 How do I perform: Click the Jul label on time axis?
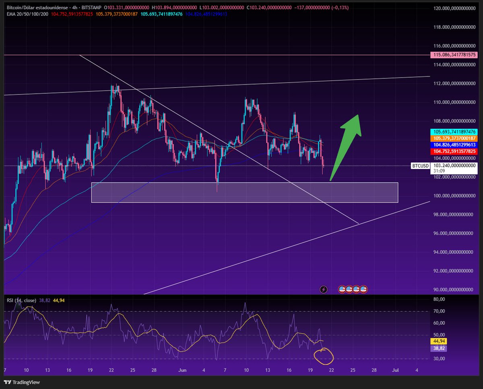[395, 370]
